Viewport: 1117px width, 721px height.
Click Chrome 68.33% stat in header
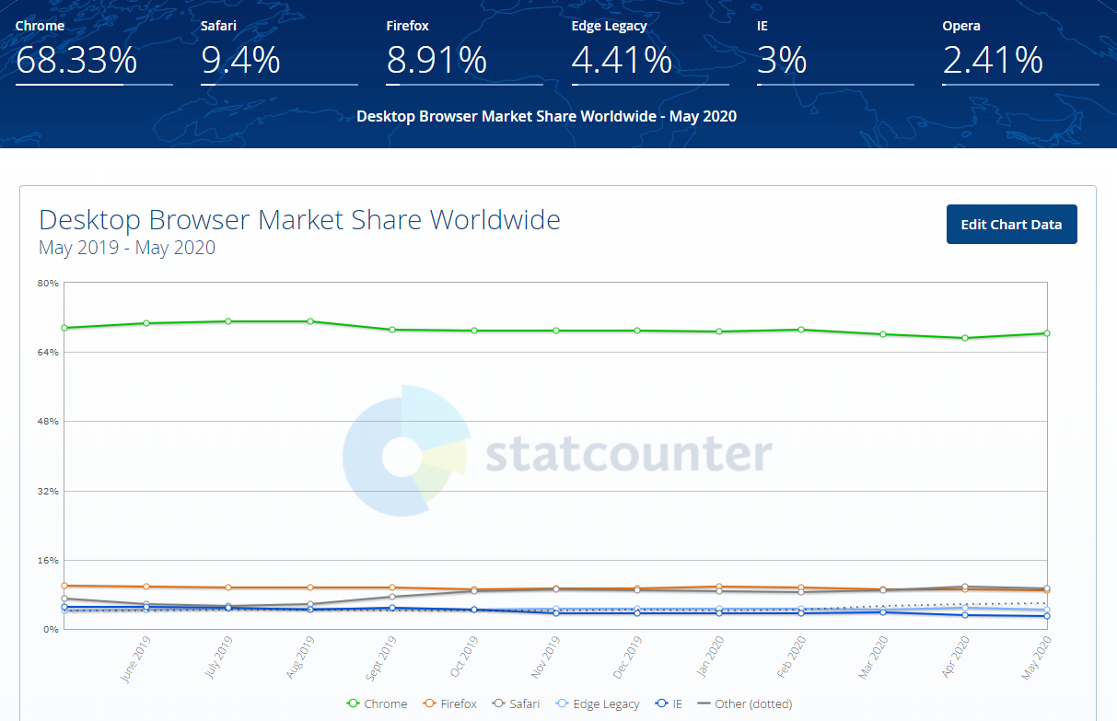click(94, 52)
